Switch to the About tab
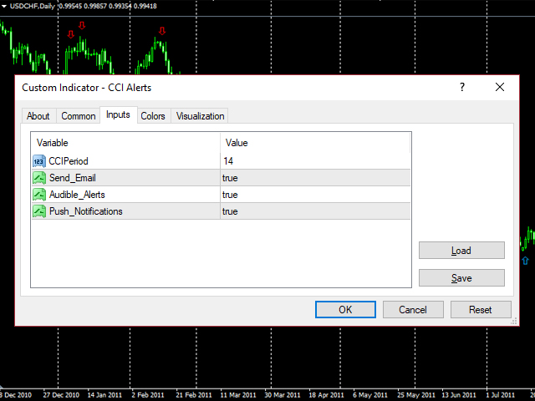Image resolution: width=535 pixels, height=401 pixels. coord(38,116)
